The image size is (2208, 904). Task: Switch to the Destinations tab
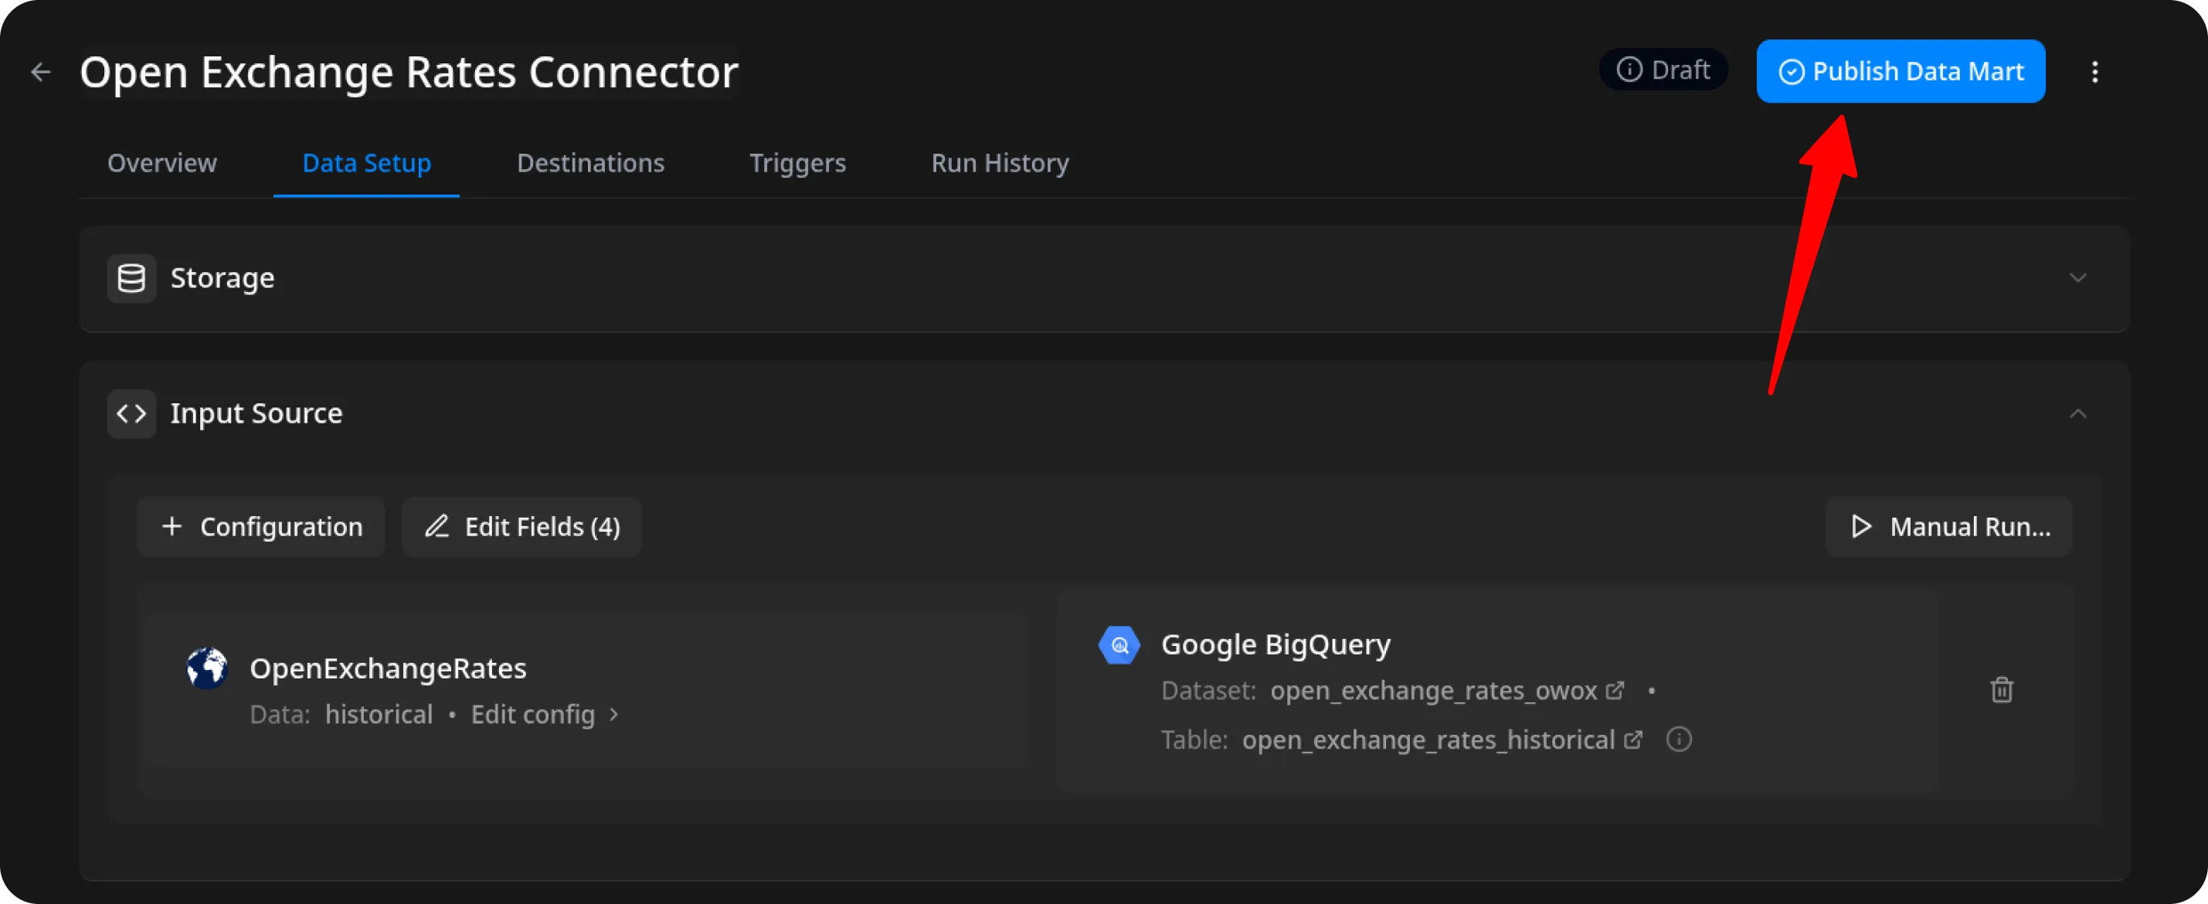(590, 163)
